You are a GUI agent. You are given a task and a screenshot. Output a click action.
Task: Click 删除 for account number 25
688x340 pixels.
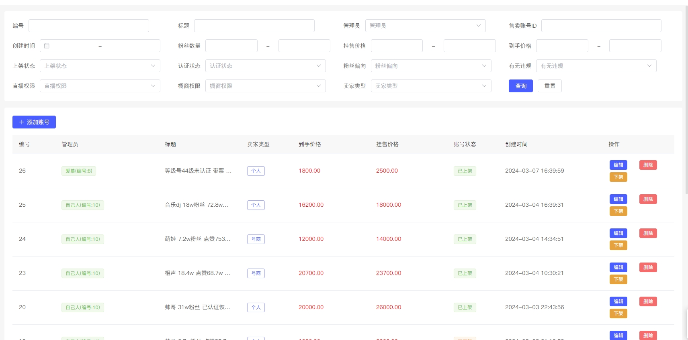tap(648, 199)
